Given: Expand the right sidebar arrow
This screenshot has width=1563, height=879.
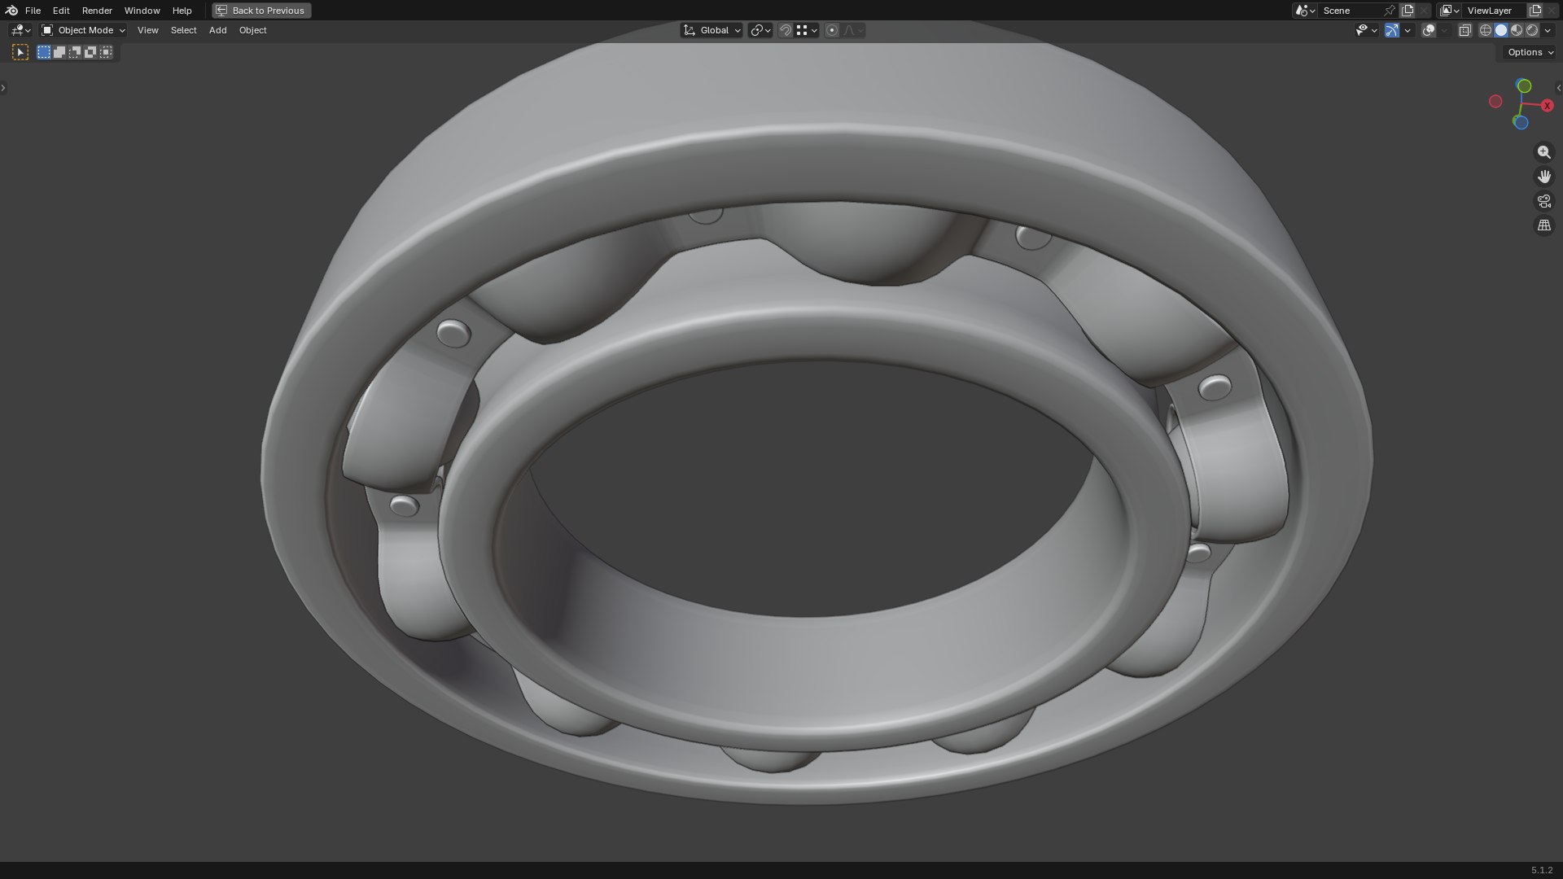Looking at the screenshot, I should pyautogui.click(x=1559, y=88).
